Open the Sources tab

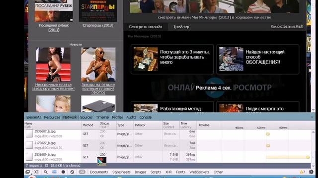pyautogui.click(x=86, y=117)
